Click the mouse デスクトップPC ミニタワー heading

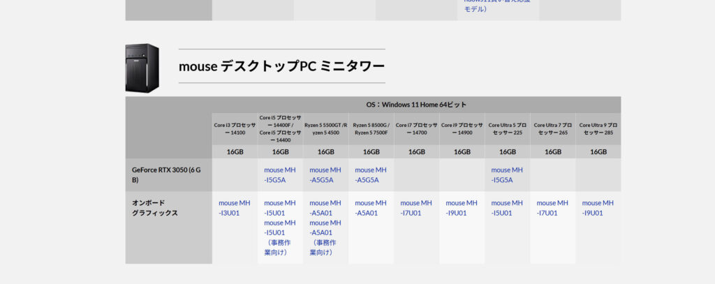281,66
